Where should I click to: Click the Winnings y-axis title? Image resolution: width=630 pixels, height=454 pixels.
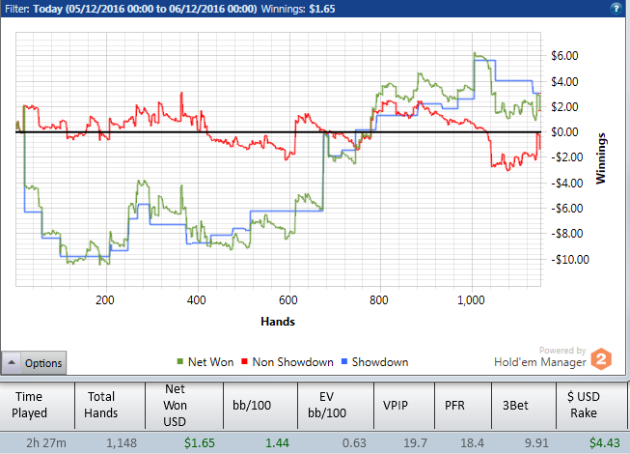pos(601,158)
